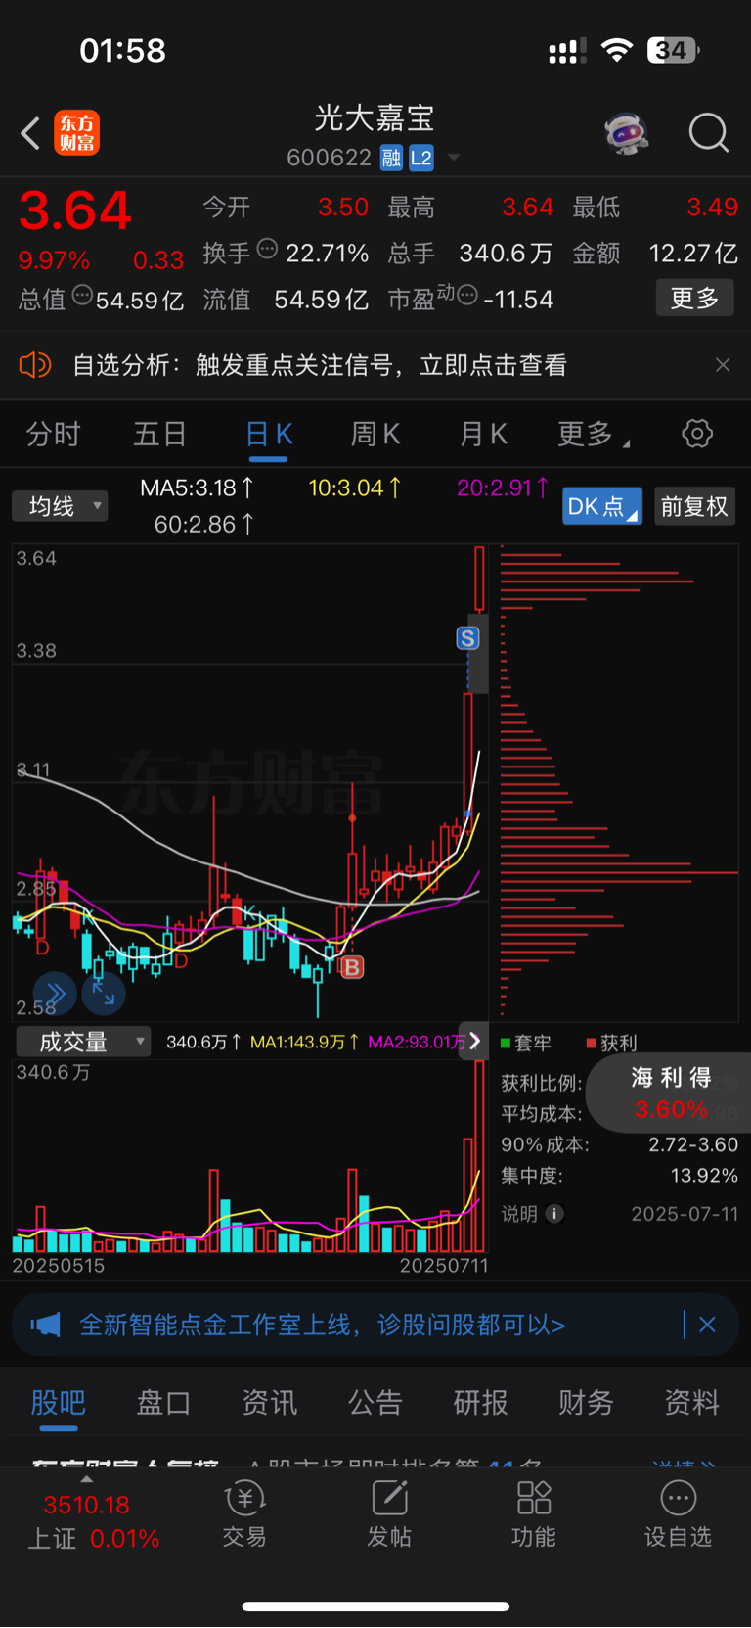Open the 成交量 sub-indicator dropdown

[83, 1042]
